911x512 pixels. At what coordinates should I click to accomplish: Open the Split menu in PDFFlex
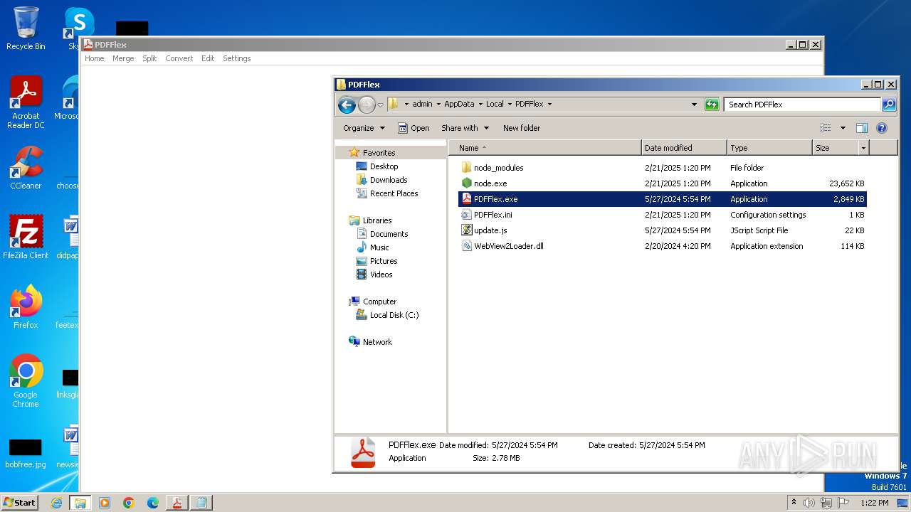tap(149, 58)
